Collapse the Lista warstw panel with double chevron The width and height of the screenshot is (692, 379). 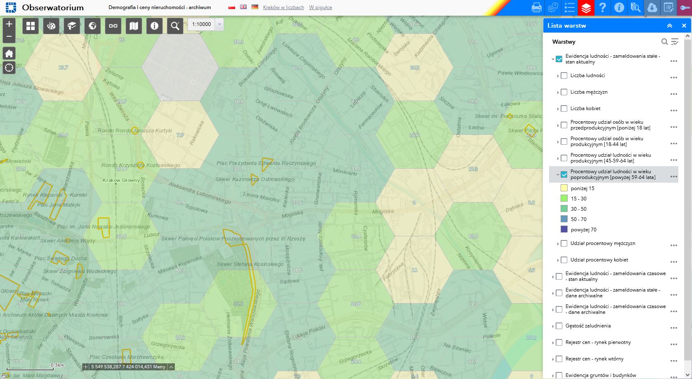(670, 26)
